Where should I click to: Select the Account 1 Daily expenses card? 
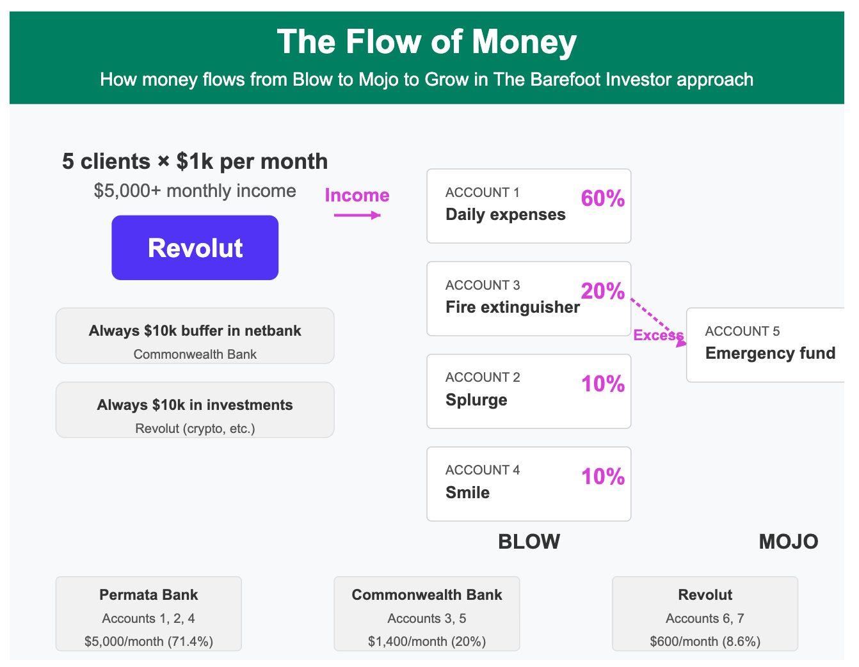(x=529, y=206)
